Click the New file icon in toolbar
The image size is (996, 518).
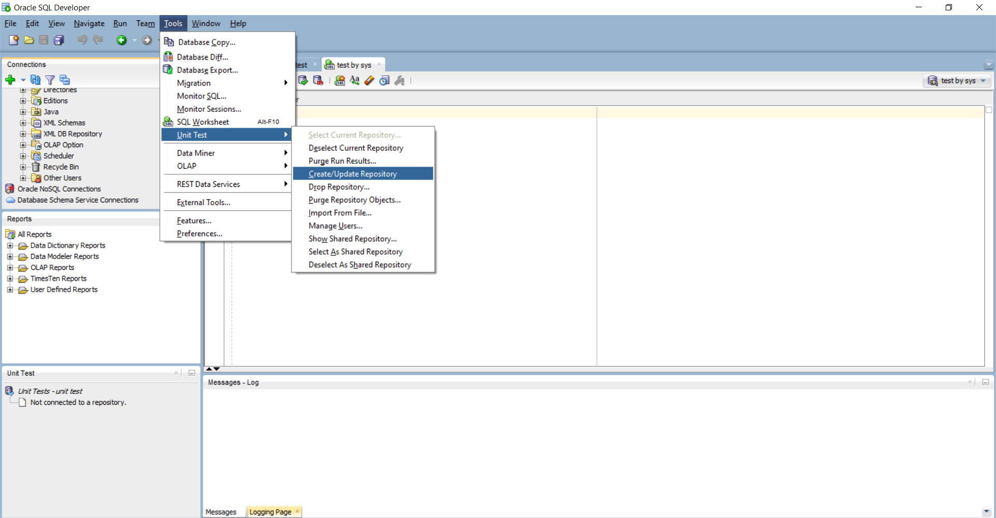[13, 40]
